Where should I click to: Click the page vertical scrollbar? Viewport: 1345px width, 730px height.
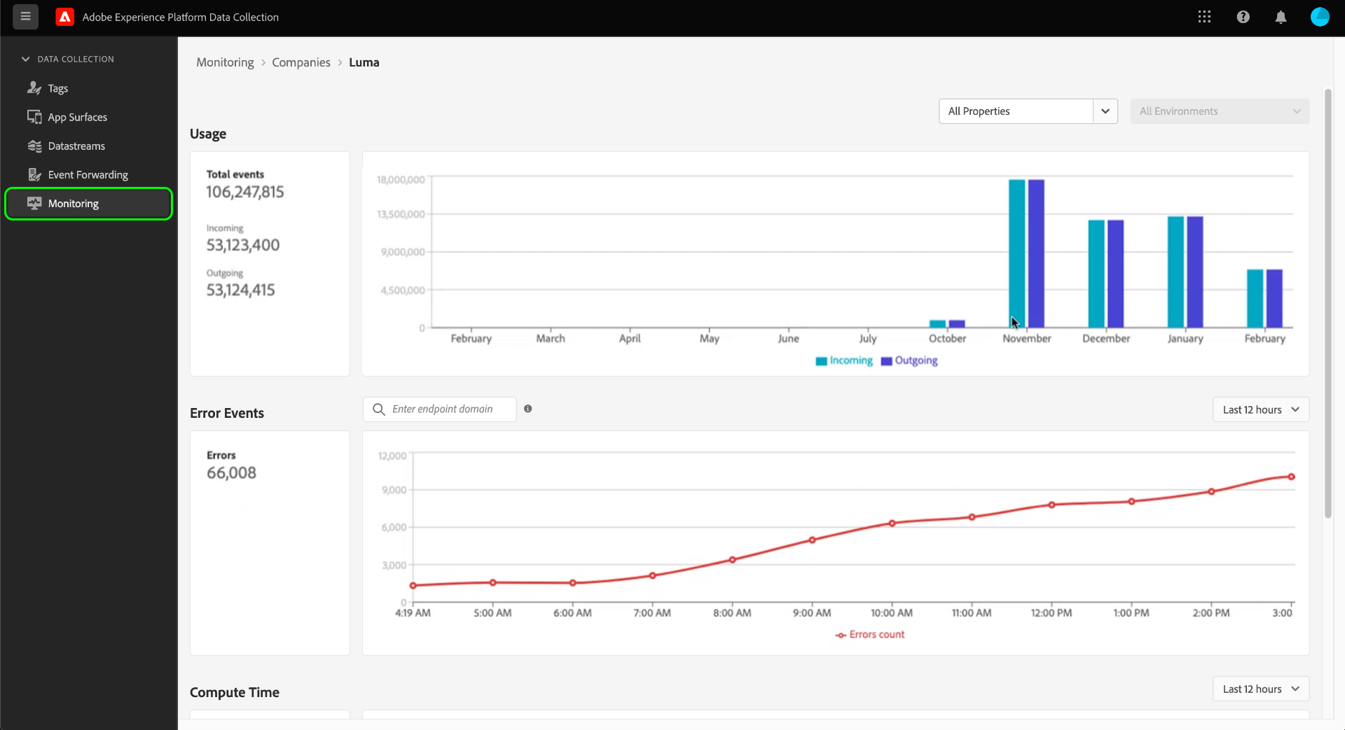coord(1327,303)
